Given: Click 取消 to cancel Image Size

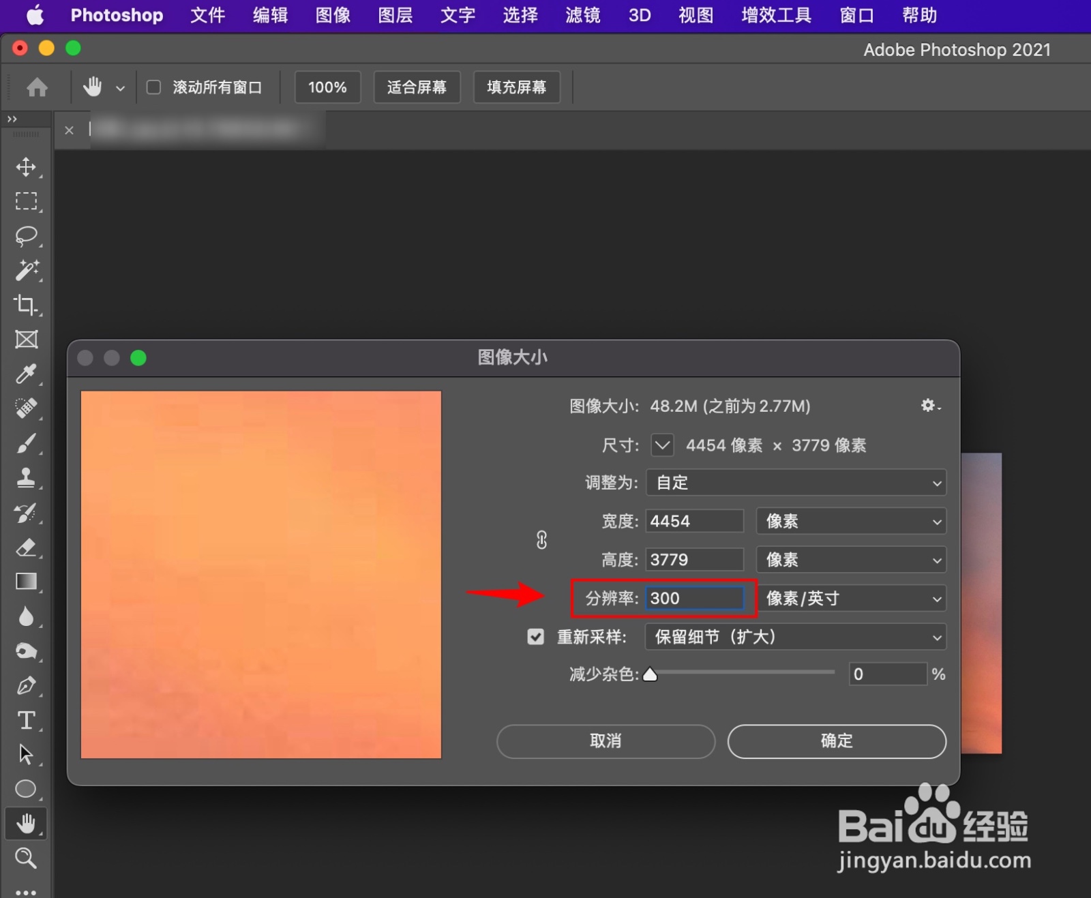Looking at the screenshot, I should pyautogui.click(x=606, y=741).
